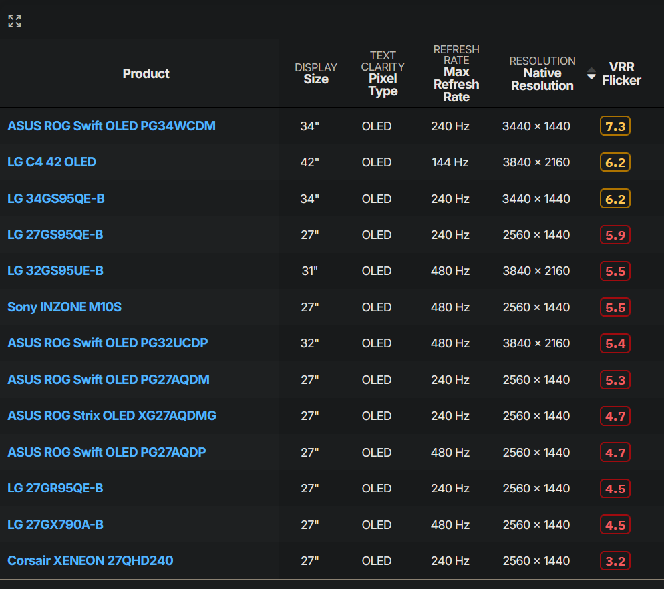Select Corsair XENEON's 2560 × 1440 resolution
This screenshot has height=589, width=664.
coord(536,561)
